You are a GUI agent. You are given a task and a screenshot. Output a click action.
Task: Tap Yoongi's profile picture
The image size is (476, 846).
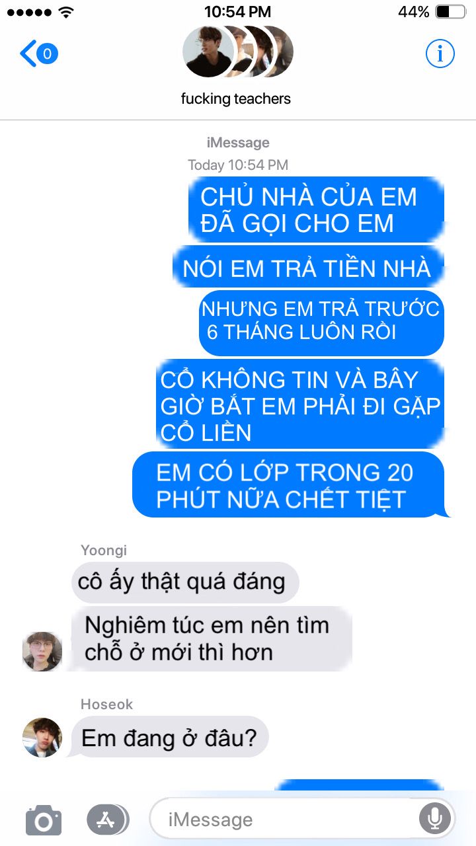(42, 651)
